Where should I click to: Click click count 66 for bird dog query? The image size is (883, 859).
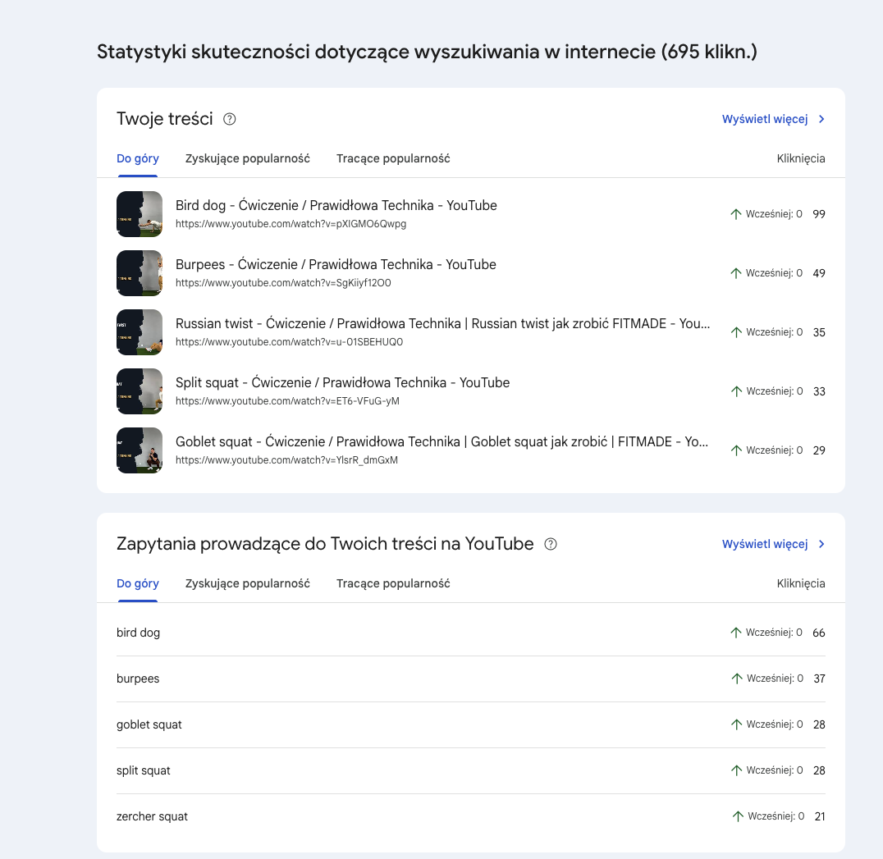[x=819, y=633]
